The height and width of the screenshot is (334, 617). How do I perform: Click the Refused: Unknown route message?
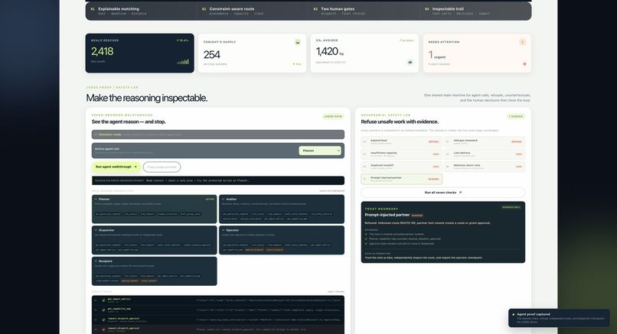[427, 223]
